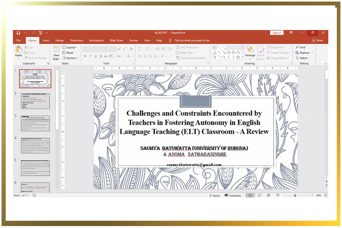Convert text to SmartArt

tap(191, 58)
